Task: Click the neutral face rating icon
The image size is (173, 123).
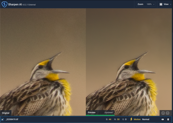Action: (x=168, y=113)
